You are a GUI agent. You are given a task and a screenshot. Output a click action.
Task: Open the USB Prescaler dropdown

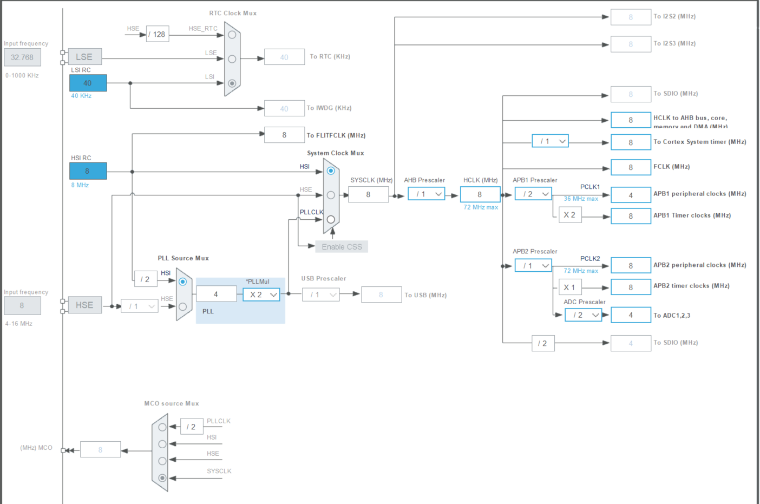click(320, 294)
